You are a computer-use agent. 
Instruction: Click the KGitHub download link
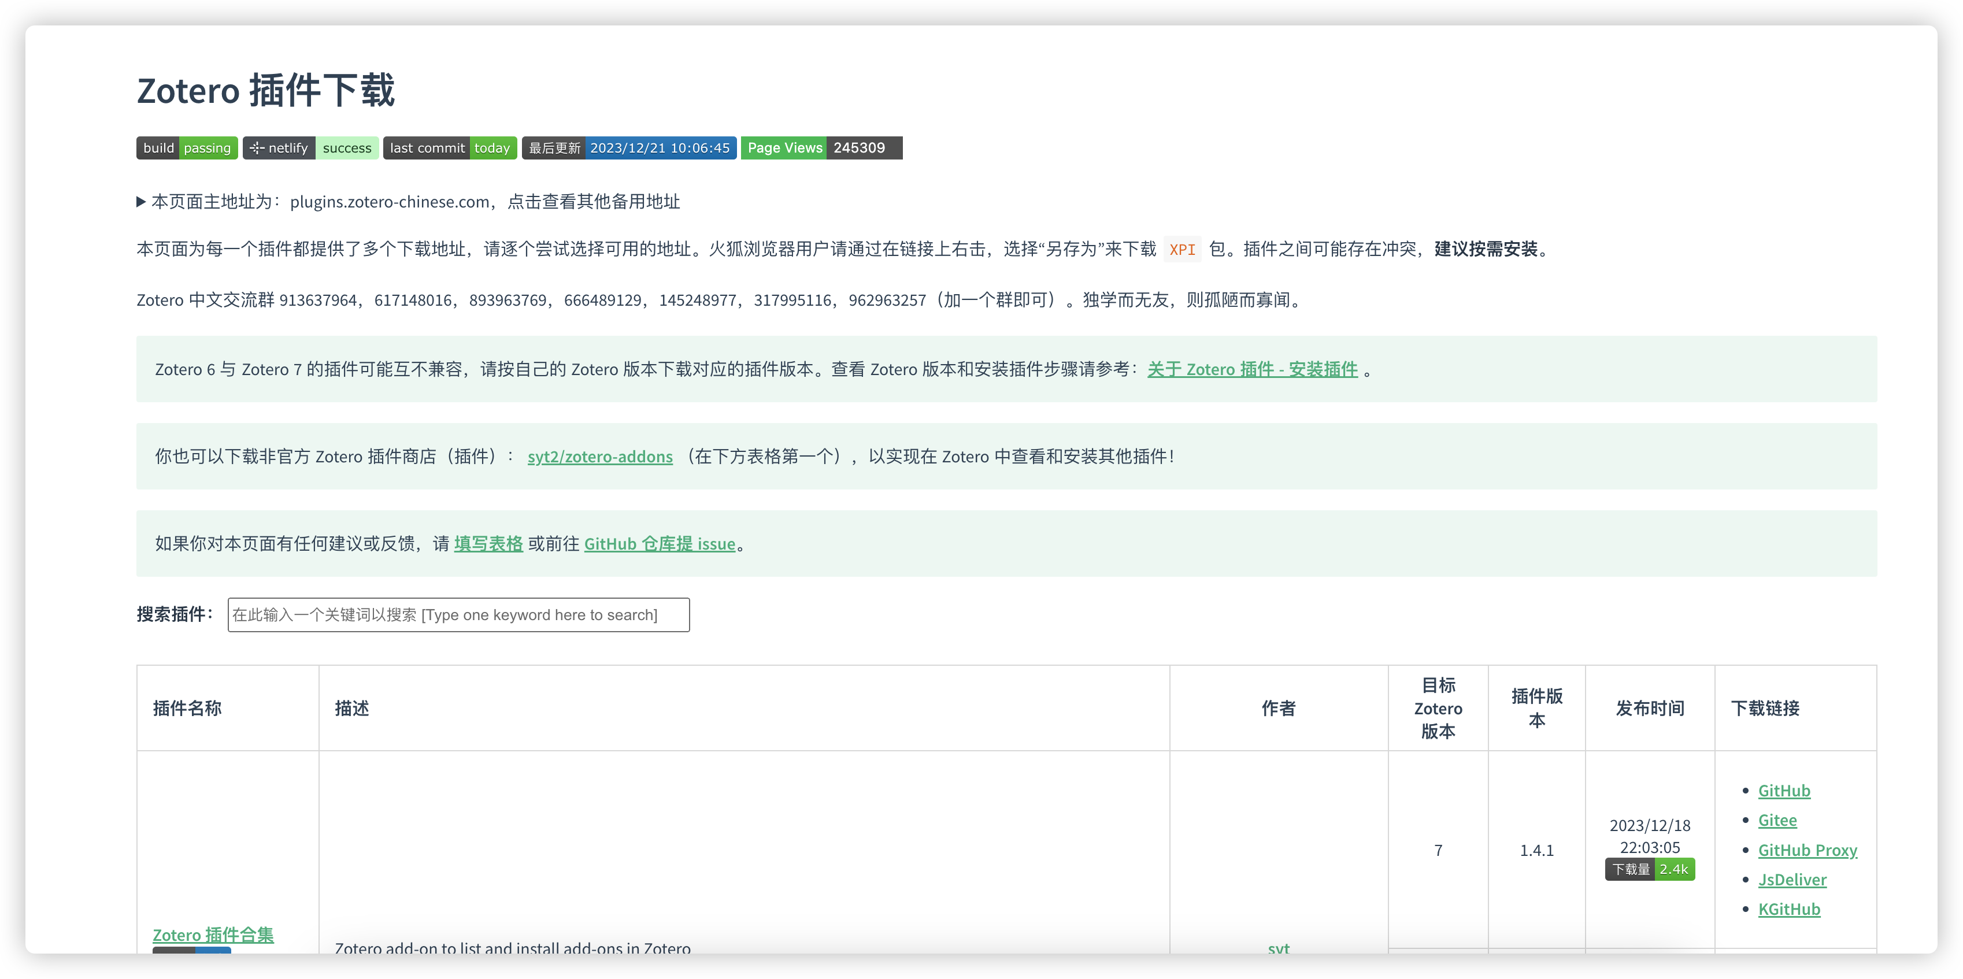1789,908
